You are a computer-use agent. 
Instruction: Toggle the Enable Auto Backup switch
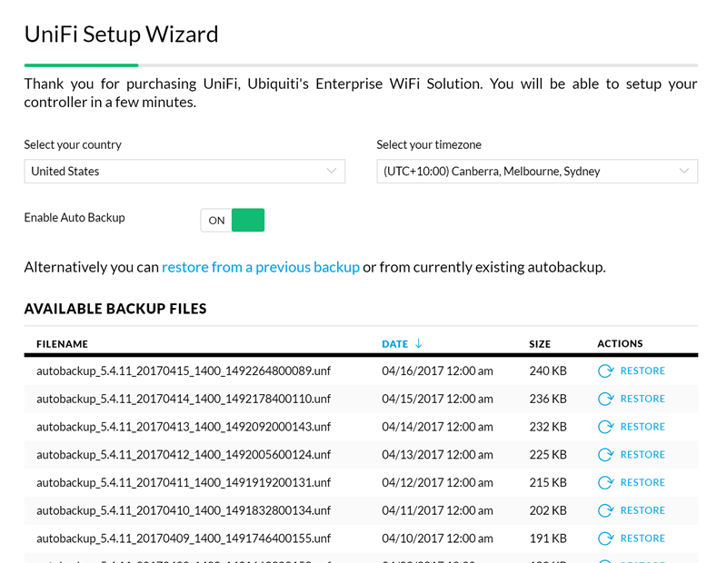[x=233, y=220]
